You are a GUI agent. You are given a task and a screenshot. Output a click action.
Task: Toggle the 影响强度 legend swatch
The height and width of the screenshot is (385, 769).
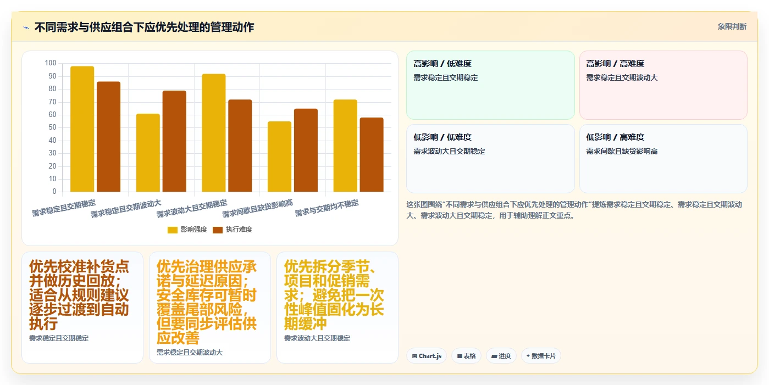tap(173, 230)
